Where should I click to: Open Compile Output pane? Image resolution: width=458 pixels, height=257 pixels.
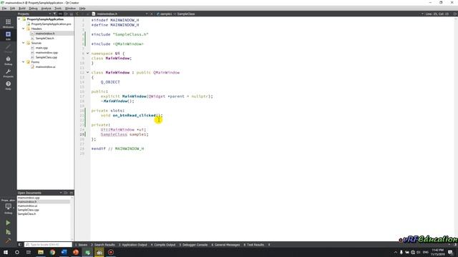coord(163,245)
